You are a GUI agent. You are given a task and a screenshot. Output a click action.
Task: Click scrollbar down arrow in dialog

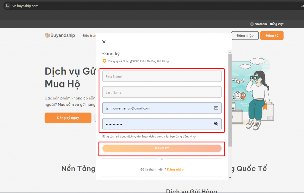[230, 178]
